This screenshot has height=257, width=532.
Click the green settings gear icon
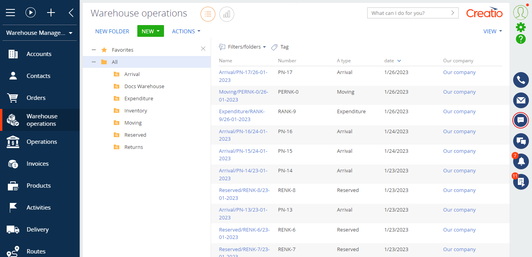pyautogui.click(x=521, y=27)
